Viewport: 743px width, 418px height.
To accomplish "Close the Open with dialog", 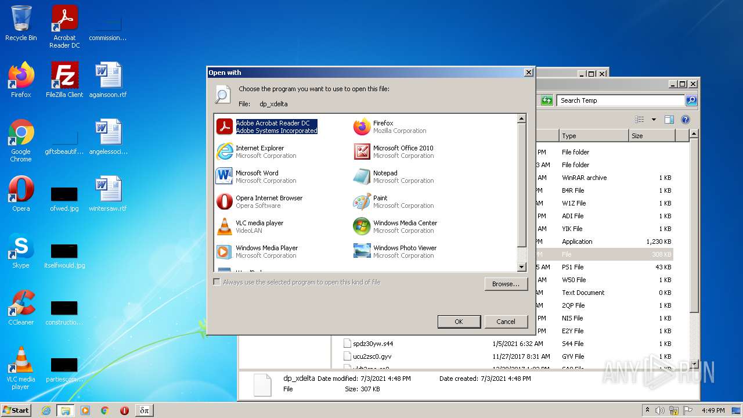I will 528,73.
